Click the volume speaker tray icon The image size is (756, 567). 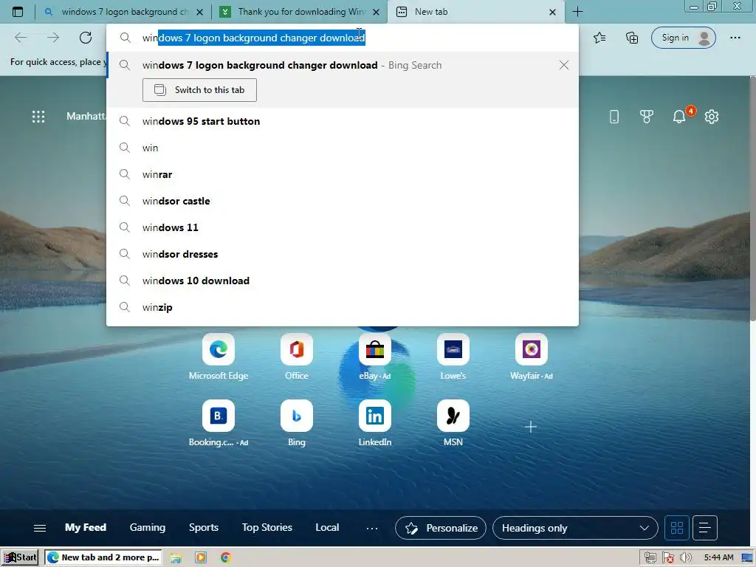coord(685,558)
